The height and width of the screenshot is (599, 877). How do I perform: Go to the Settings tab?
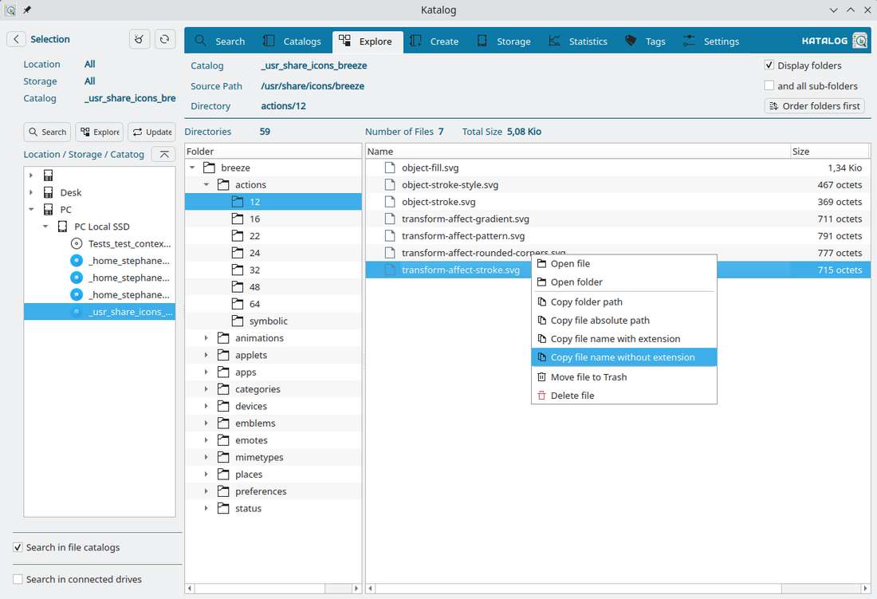pos(711,41)
